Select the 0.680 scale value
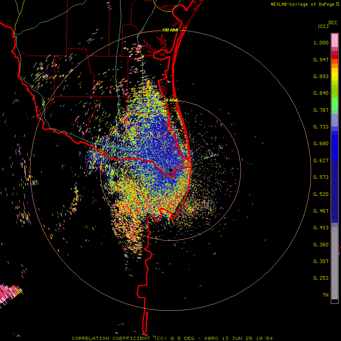Screen dimensions: 341x341 pyautogui.click(x=321, y=144)
